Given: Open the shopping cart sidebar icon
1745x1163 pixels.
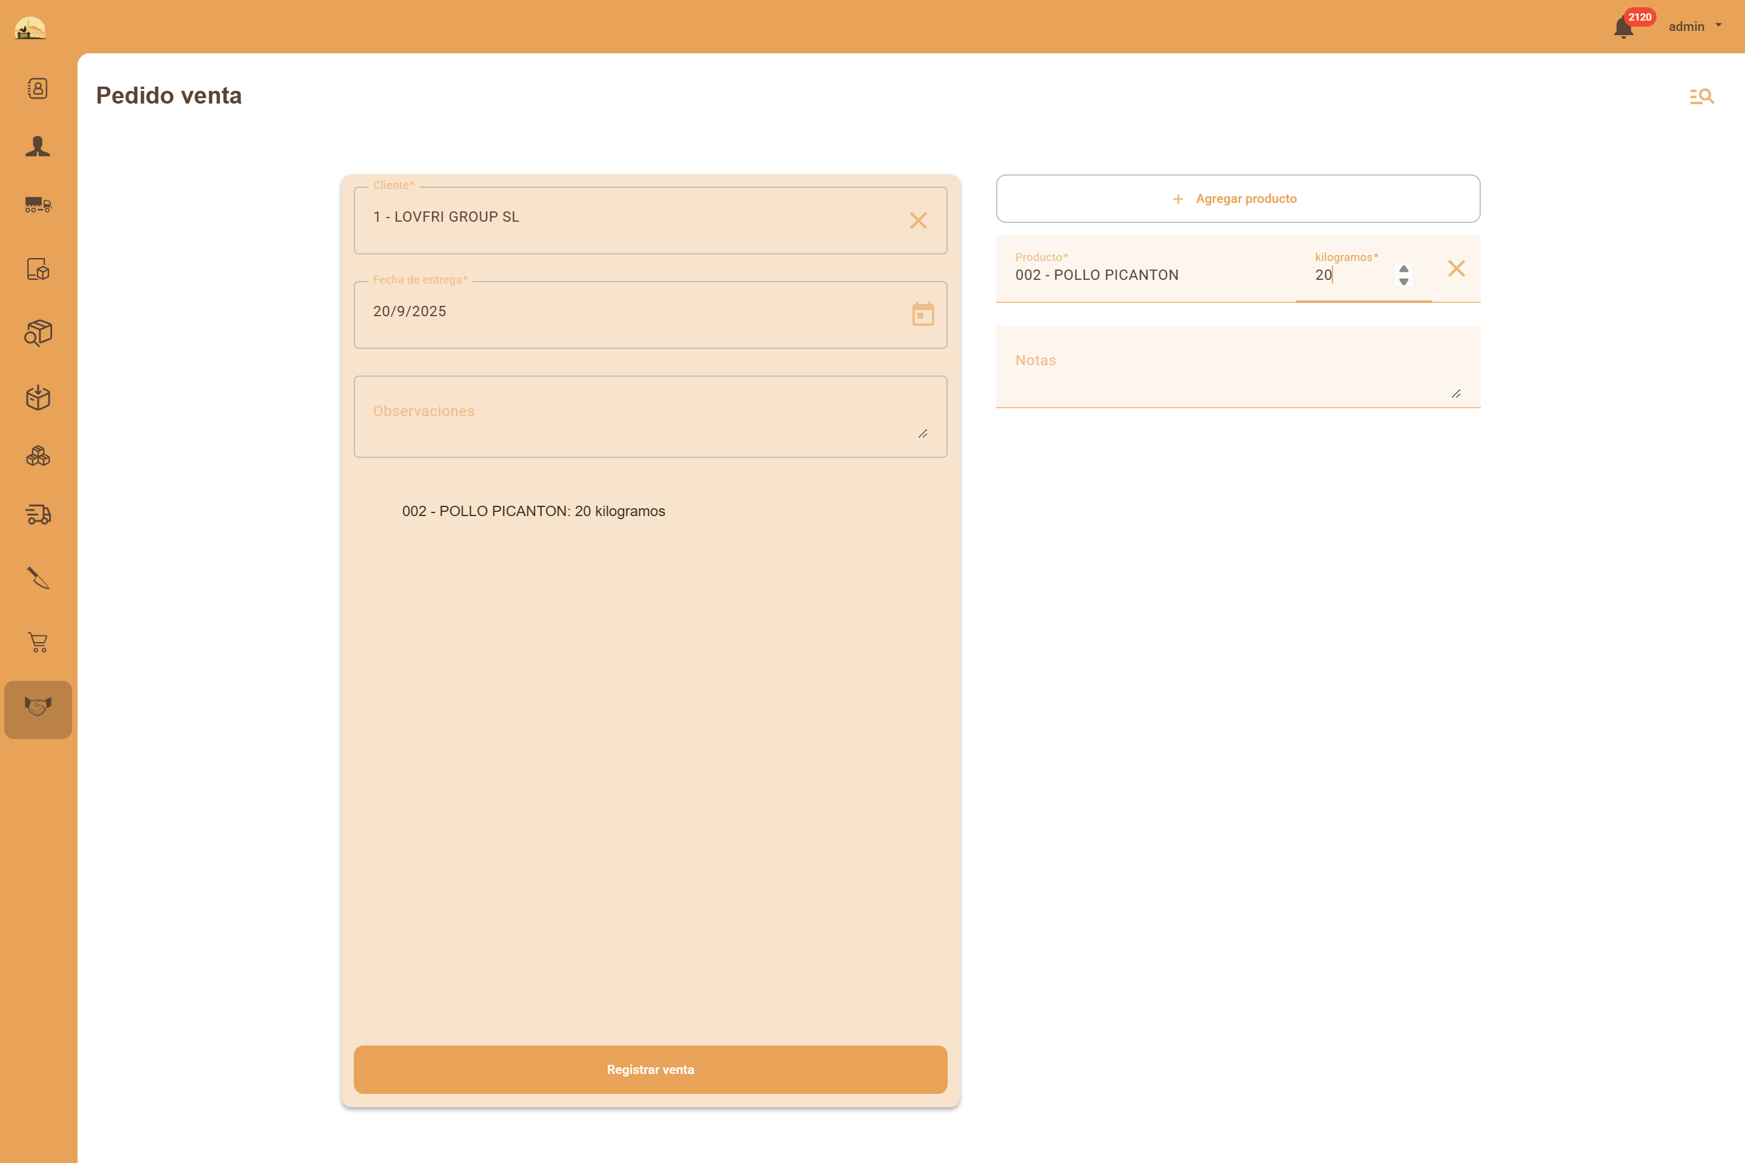Looking at the screenshot, I should (38, 642).
